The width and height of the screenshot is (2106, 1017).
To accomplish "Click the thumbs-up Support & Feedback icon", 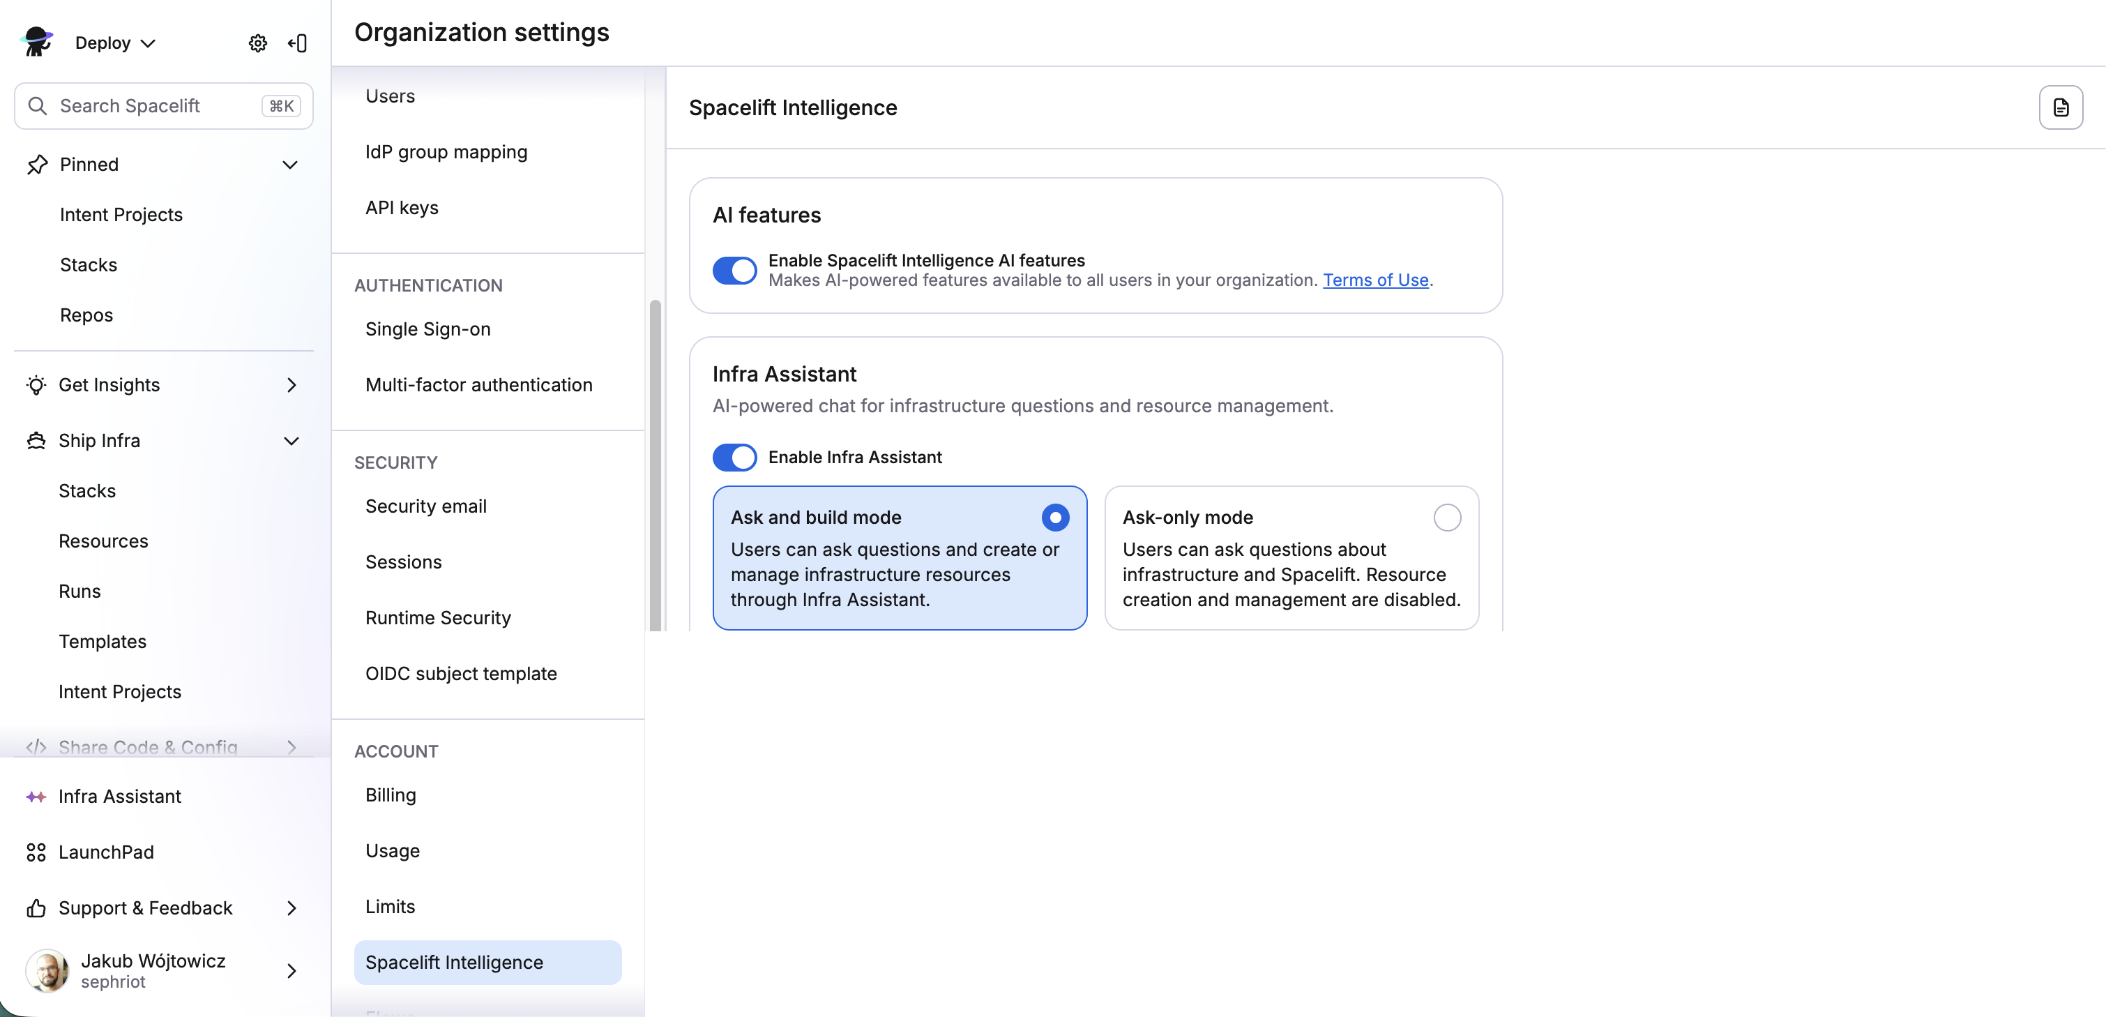I will pyautogui.click(x=36, y=908).
